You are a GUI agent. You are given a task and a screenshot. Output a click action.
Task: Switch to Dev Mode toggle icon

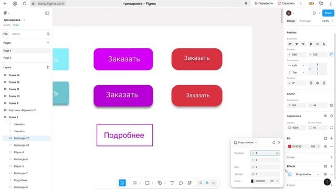coord(214,183)
